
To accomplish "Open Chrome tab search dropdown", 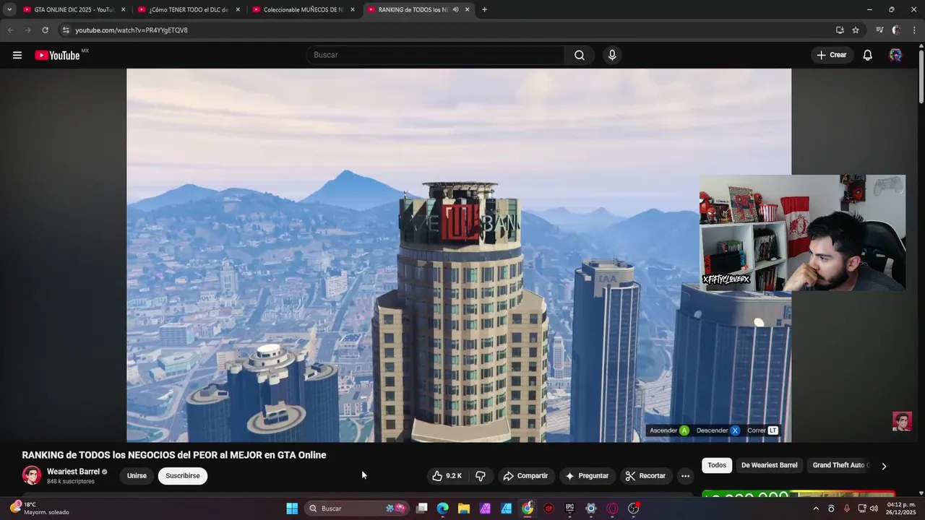I will (9, 9).
